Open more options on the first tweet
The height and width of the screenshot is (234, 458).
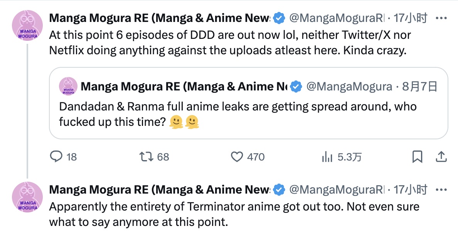pos(441,18)
